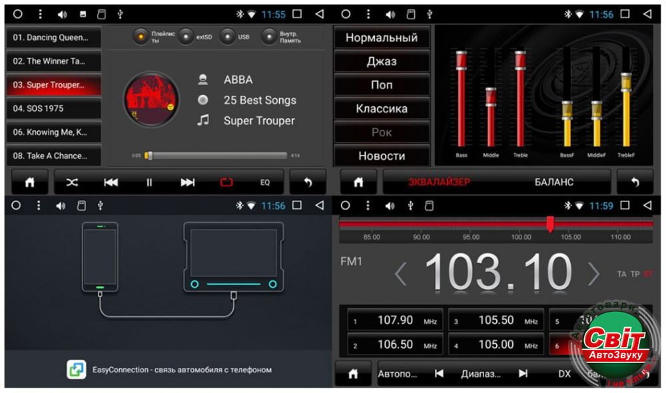Step frequency down with the left chevron
Viewport: 666px width, 393px height.
pos(400,273)
